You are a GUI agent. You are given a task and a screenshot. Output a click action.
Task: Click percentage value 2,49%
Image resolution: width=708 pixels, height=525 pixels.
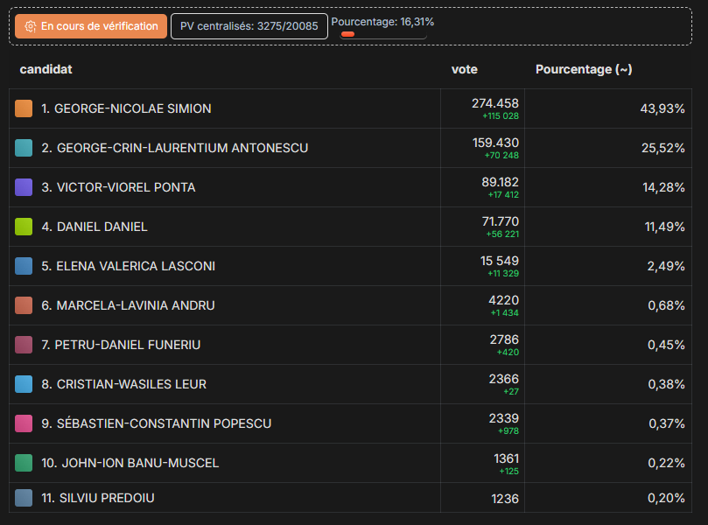coord(666,266)
